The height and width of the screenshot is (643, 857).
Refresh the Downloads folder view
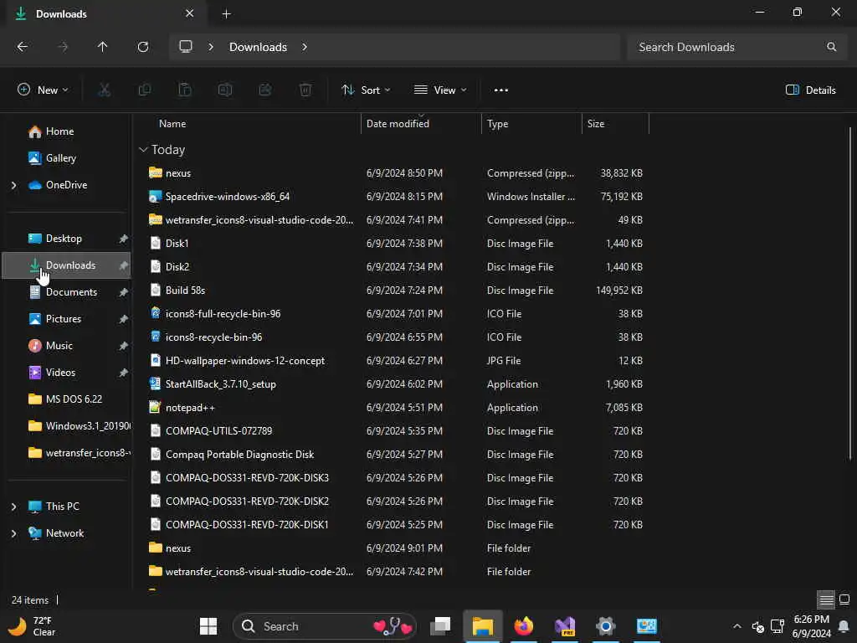[x=143, y=47]
